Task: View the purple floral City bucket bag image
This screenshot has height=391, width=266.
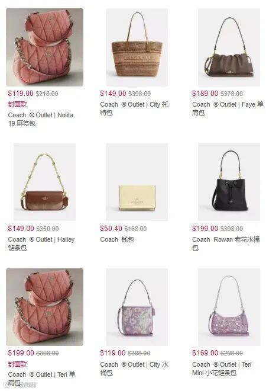Action: coord(137,307)
